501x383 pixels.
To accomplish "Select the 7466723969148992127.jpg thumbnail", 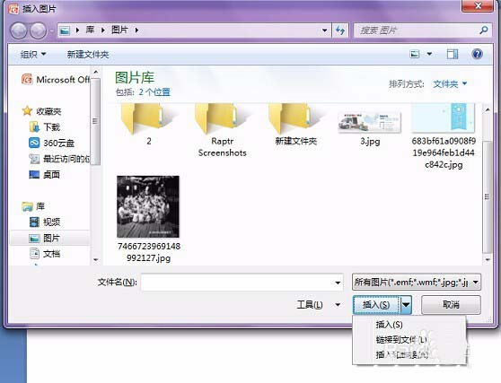I will coord(148,219).
